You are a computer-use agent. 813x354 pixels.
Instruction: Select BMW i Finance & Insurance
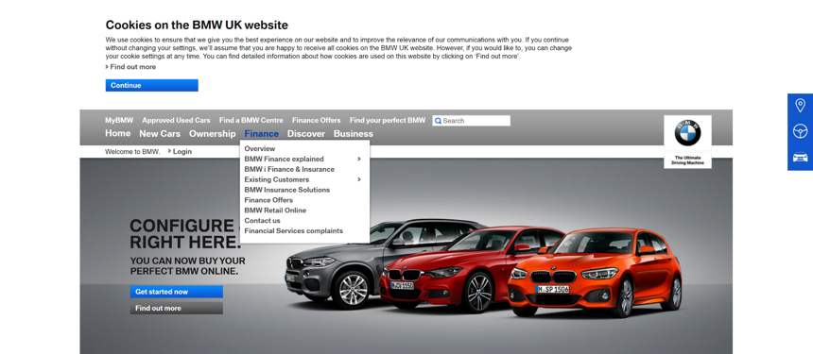click(x=289, y=169)
